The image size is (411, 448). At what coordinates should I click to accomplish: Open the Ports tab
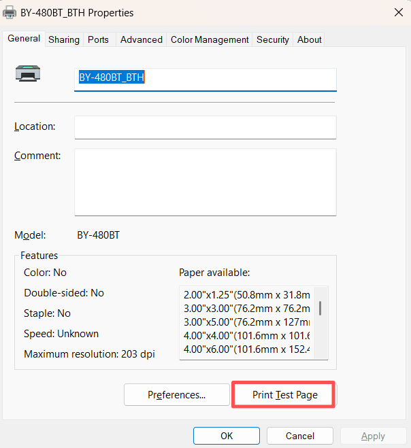click(x=98, y=39)
